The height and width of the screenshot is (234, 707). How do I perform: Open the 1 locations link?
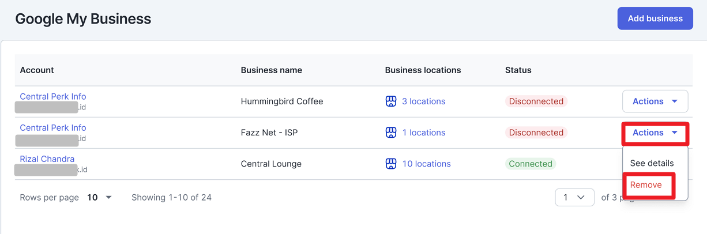tap(423, 133)
